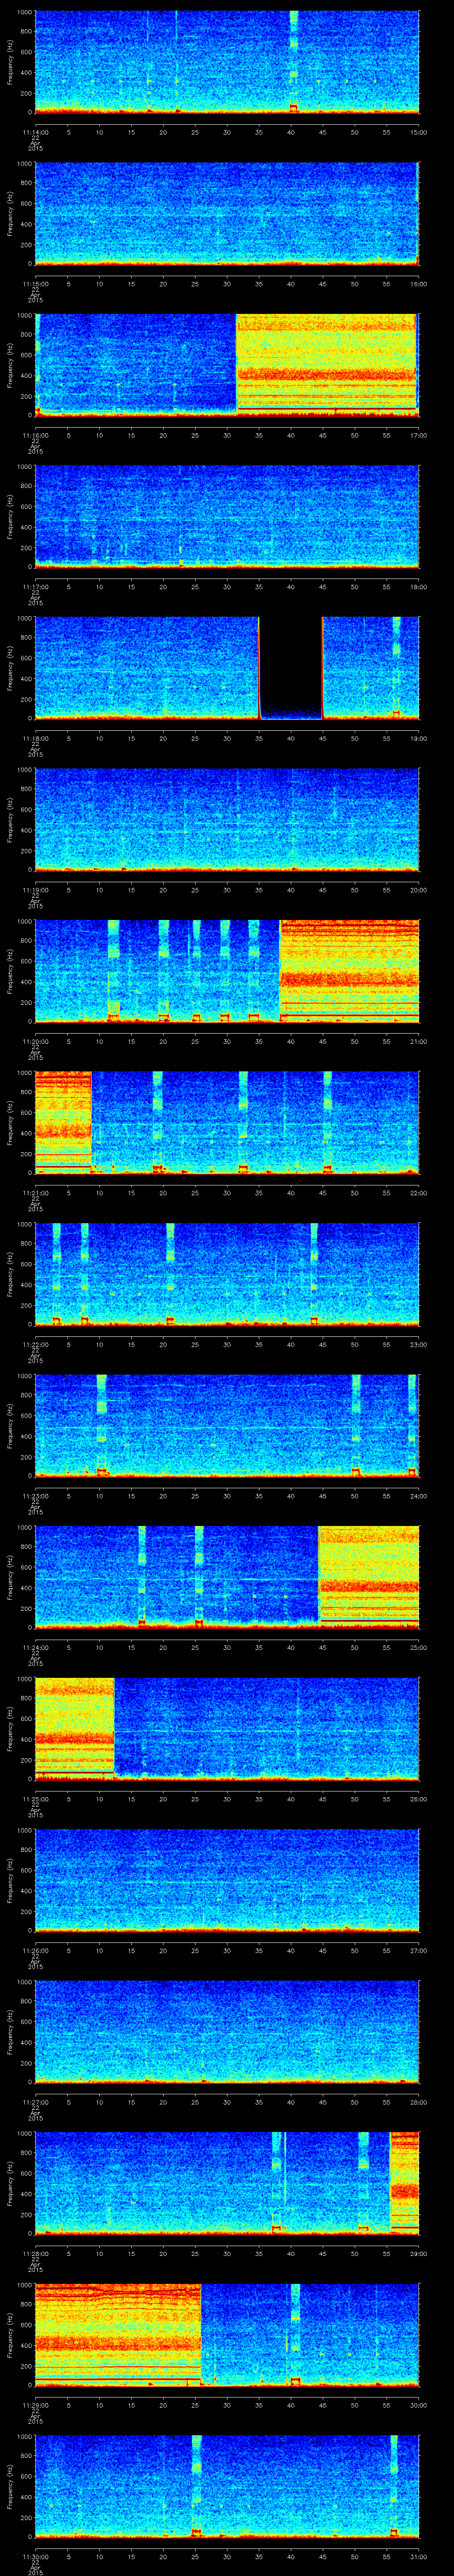Click the '11:25:00' start time label
454x2576 pixels.
35,1799
